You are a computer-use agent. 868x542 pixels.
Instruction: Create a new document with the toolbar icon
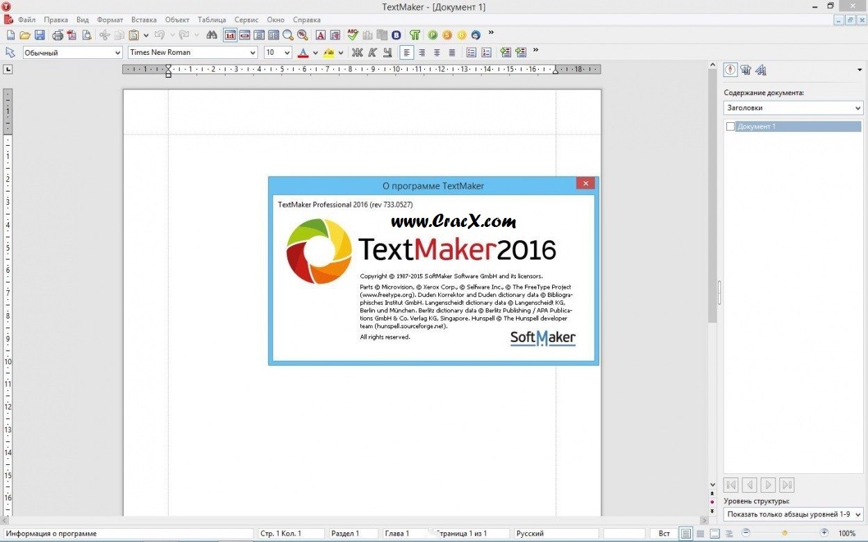[10, 35]
